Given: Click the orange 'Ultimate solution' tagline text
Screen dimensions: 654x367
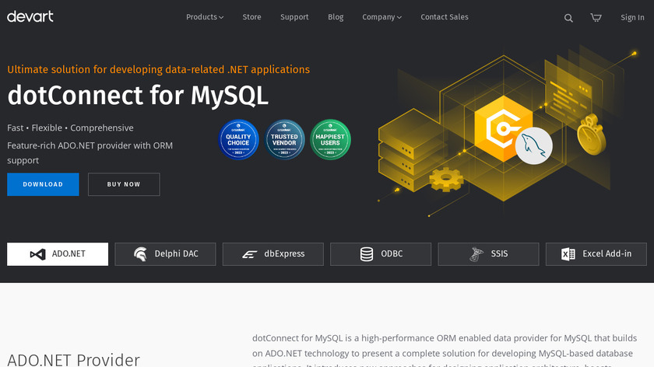Looking at the screenshot, I should pyautogui.click(x=159, y=69).
